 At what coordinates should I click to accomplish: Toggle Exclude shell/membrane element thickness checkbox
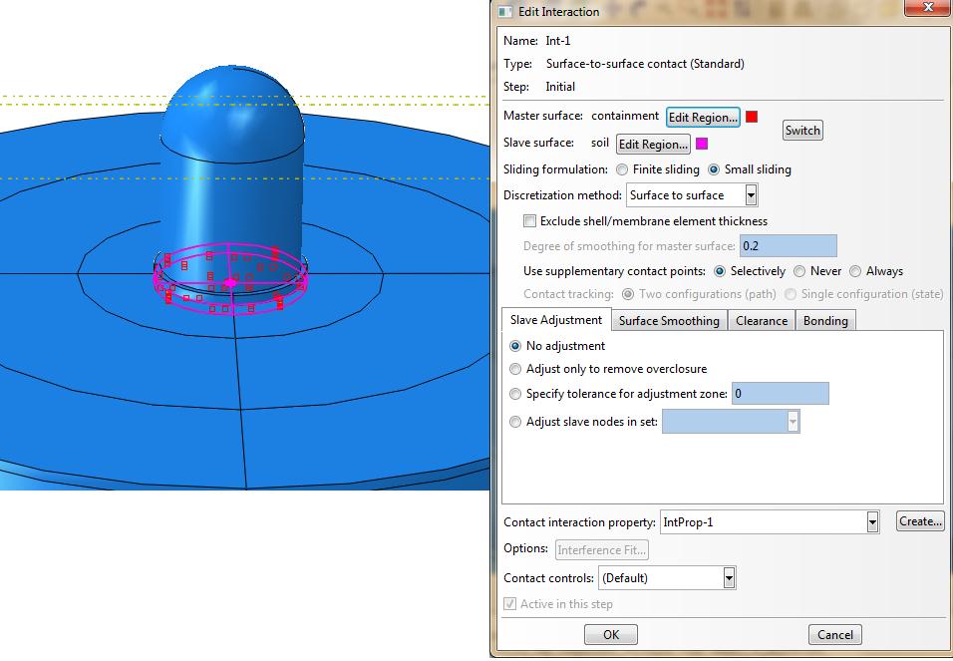pyautogui.click(x=530, y=221)
